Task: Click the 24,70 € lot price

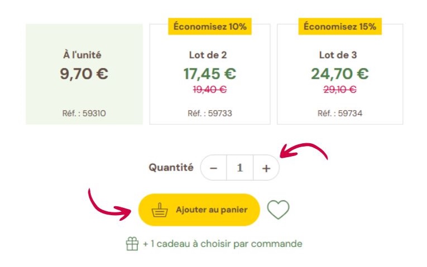Action: (x=340, y=74)
